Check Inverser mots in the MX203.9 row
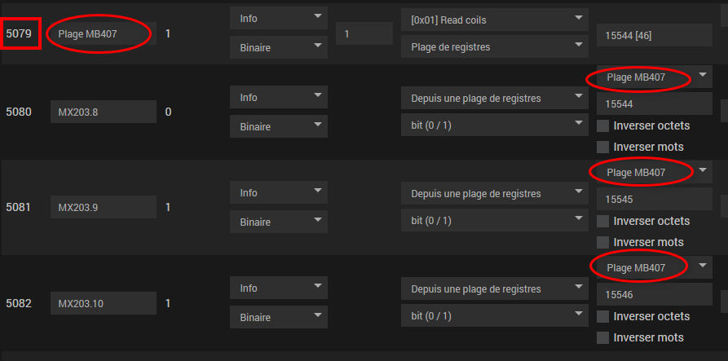The image size is (728, 361). coord(603,242)
